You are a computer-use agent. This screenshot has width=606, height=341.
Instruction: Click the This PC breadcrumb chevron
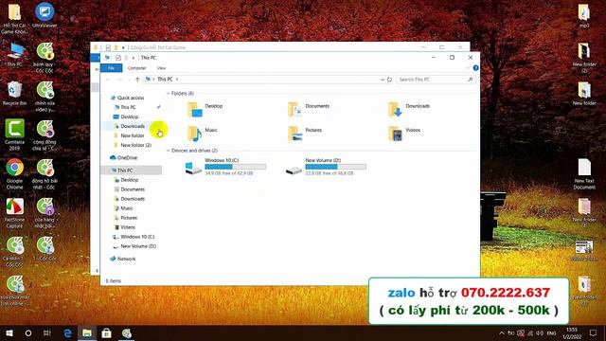177,80
